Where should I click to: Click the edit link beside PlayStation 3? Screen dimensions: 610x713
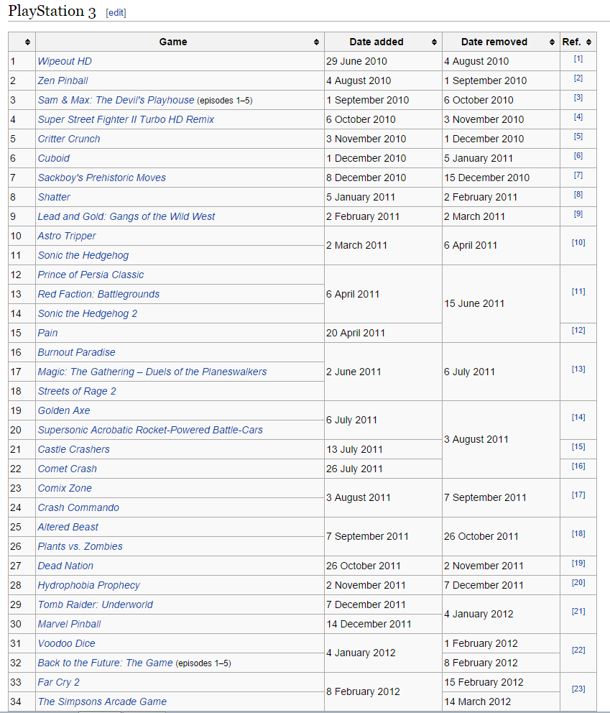click(116, 13)
